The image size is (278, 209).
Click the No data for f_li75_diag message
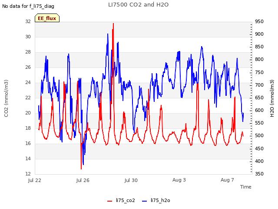click(x=28, y=6)
